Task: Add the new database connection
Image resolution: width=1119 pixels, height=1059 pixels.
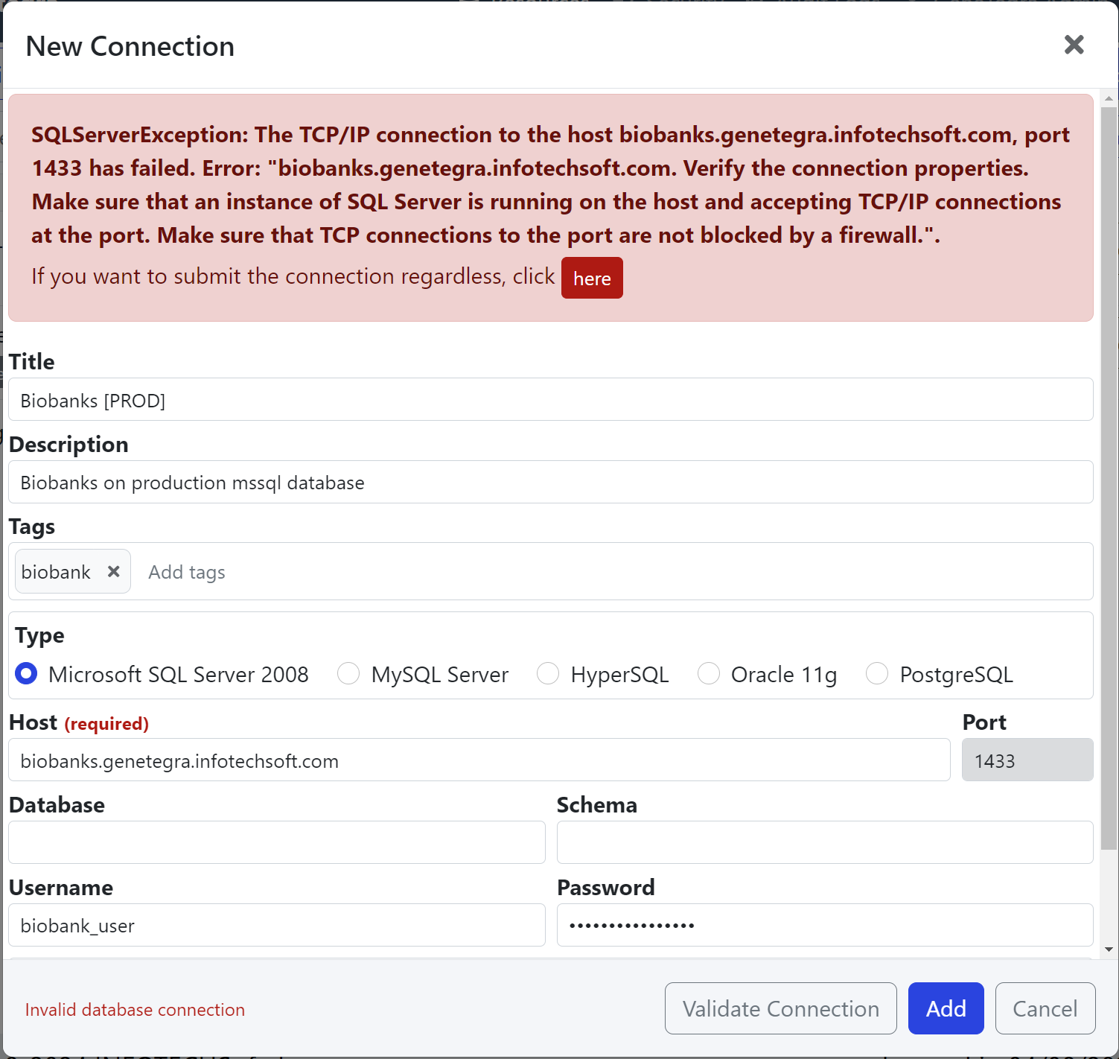Action: 946,1008
